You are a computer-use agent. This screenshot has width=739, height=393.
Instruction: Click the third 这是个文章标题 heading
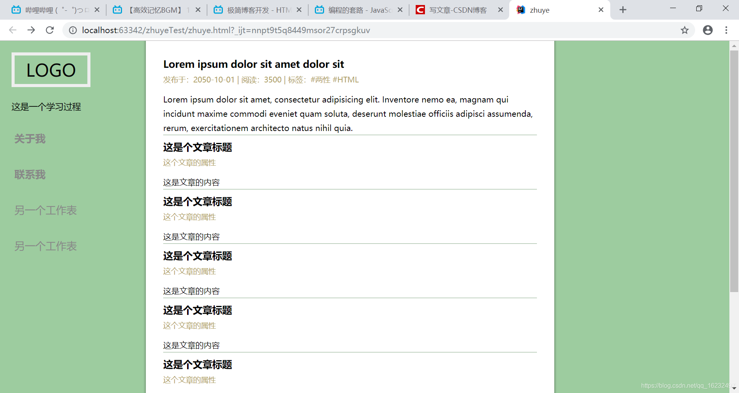(x=197, y=256)
